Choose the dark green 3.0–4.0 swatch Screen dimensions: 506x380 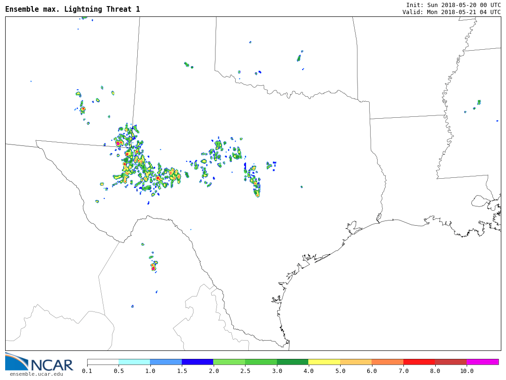pos(292,362)
